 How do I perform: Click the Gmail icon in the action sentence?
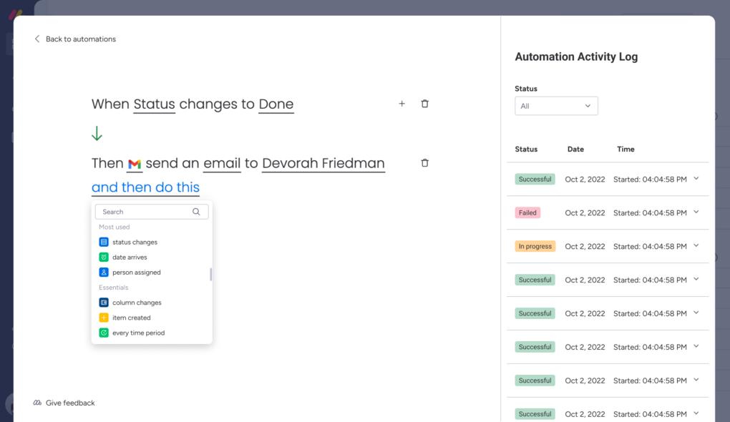click(x=135, y=164)
